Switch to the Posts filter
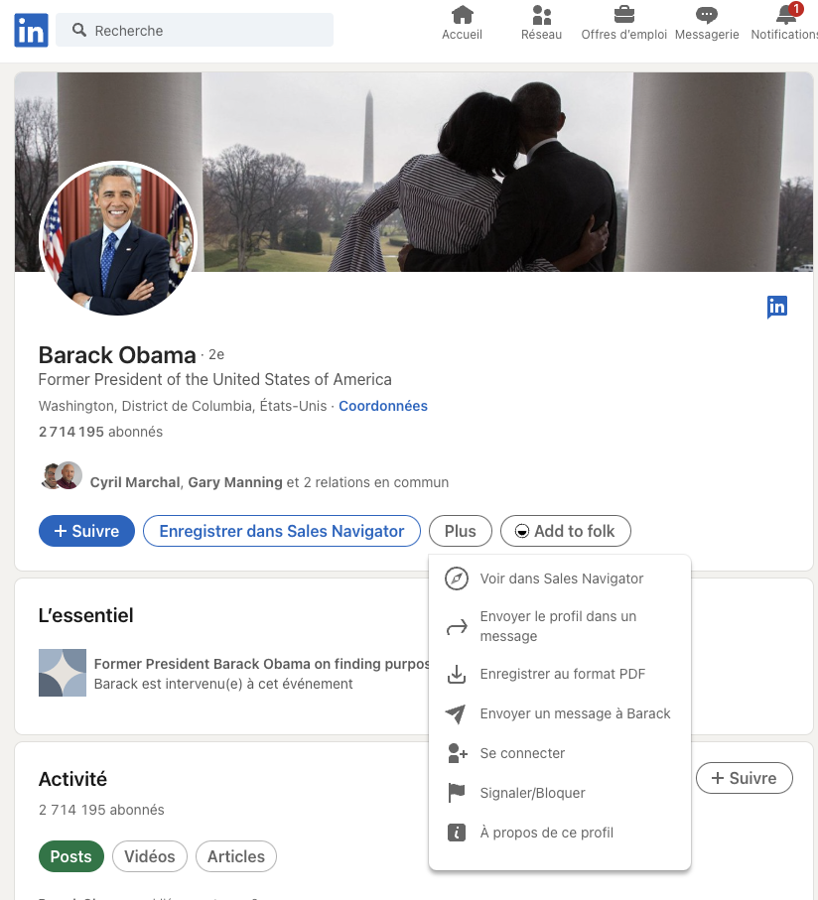 [x=71, y=856]
